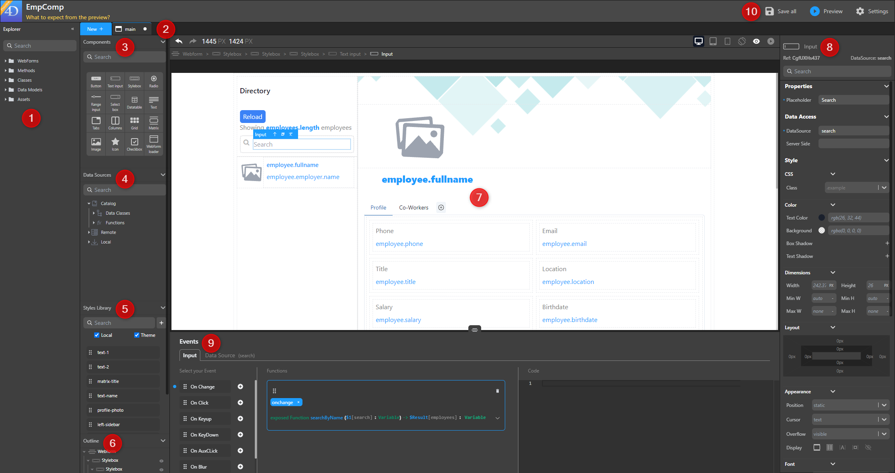Expand the Color properties section

[x=833, y=205]
